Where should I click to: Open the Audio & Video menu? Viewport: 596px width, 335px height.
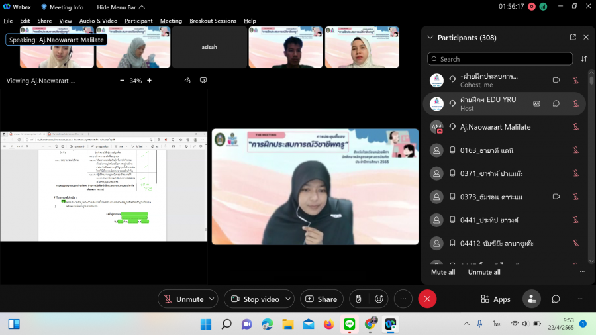pyautogui.click(x=98, y=21)
